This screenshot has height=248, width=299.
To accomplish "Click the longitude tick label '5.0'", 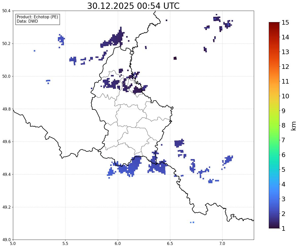I will (13, 244).
